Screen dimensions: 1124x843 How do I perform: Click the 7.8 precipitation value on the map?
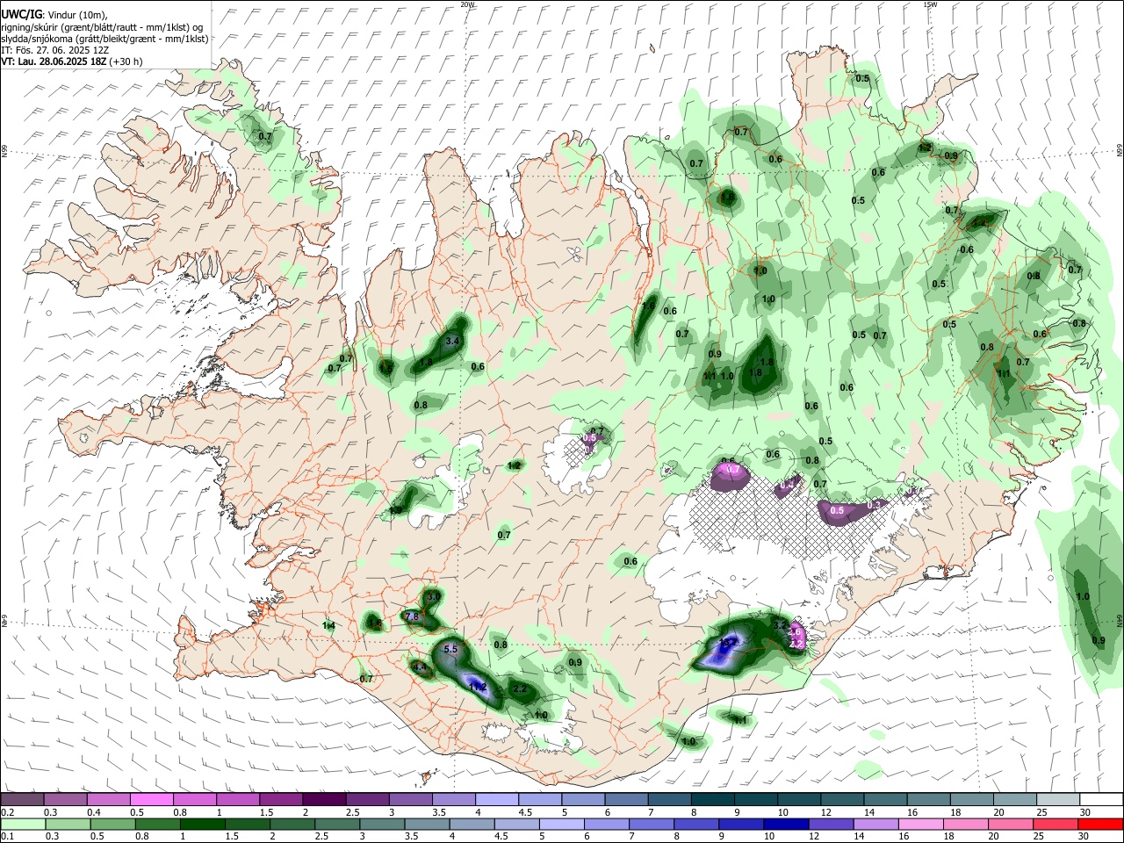[x=411, y=617]
